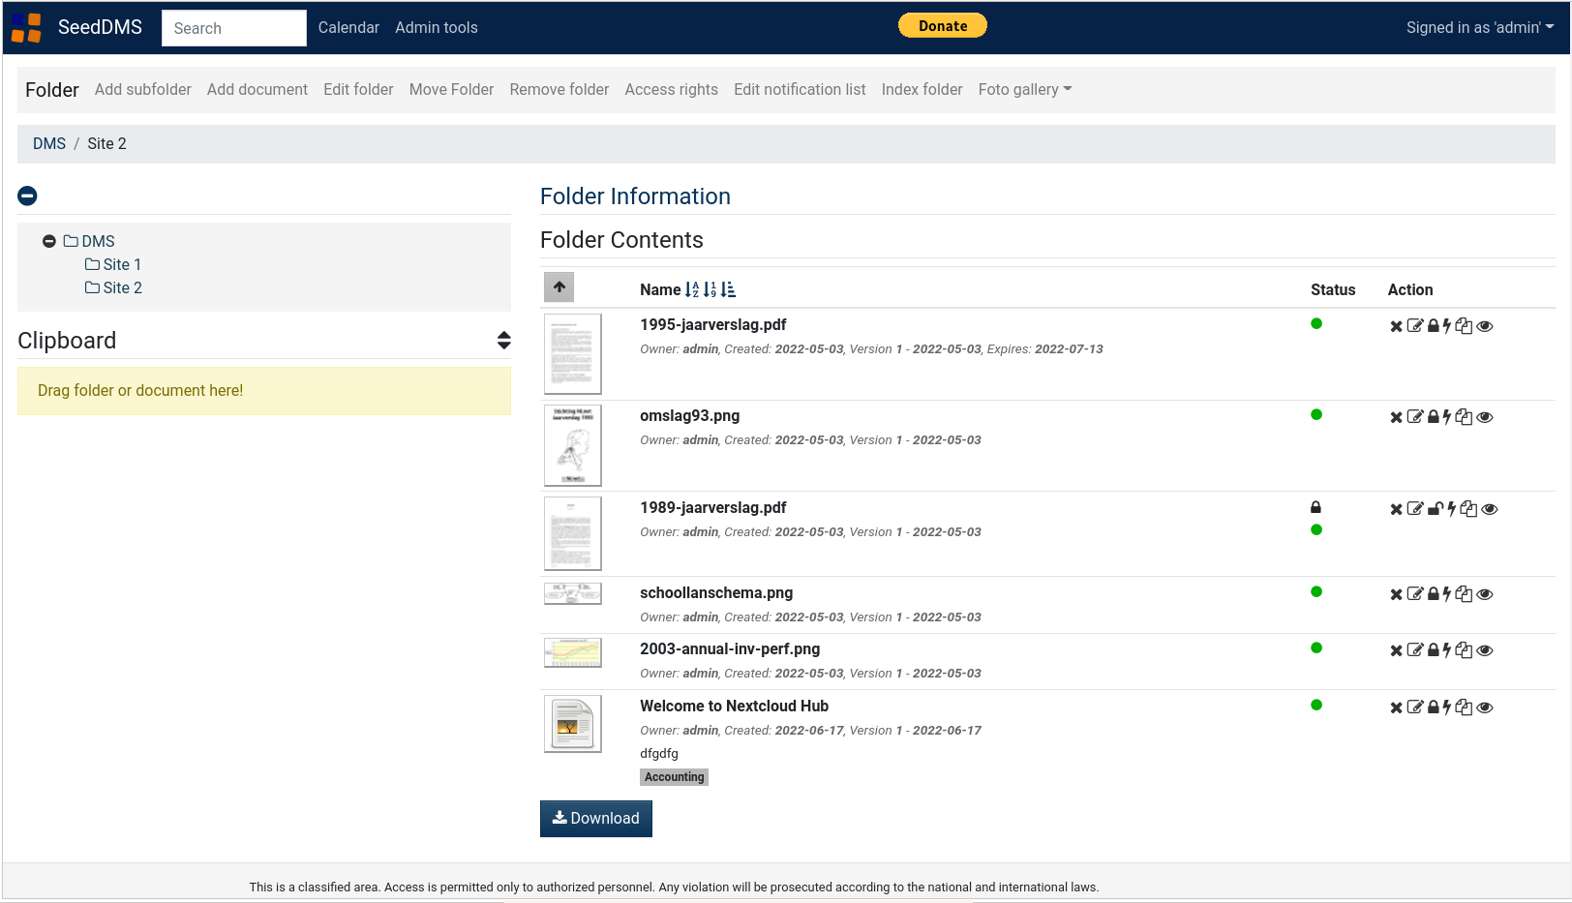
Task: Collapse the folder tree panel
Action: (27, 196)
